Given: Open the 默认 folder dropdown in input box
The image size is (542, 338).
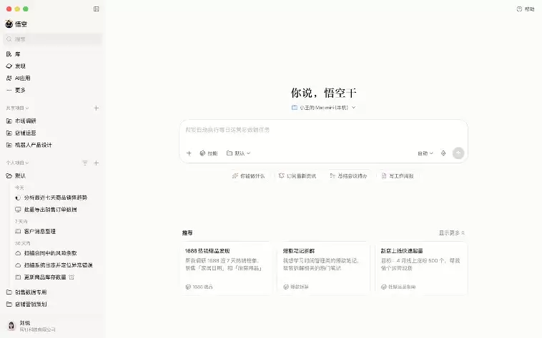Looking at the screenshot, I should pos(239,153).
